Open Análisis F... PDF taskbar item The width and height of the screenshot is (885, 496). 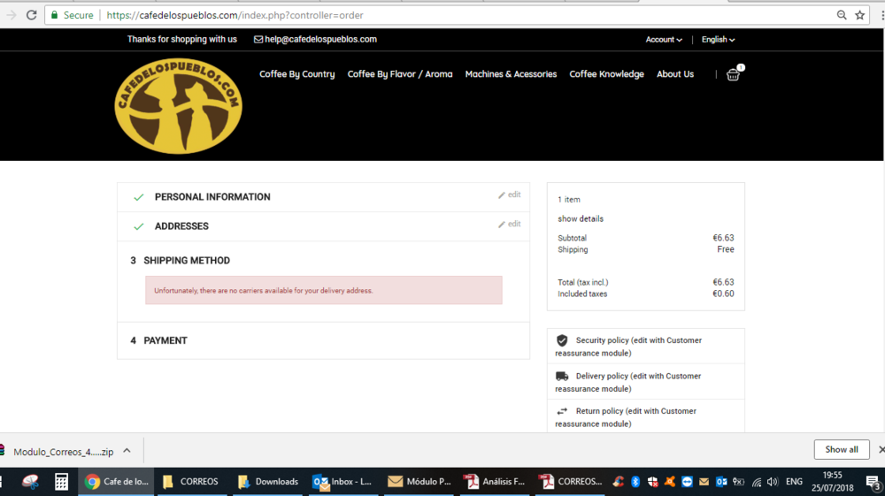pyautogui.click(x=495, y=481)
